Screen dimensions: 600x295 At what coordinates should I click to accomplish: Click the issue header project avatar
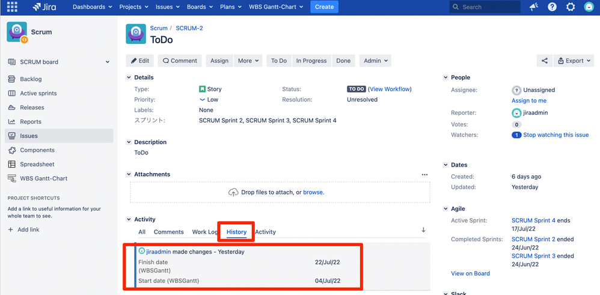click(x=136, y=34)
